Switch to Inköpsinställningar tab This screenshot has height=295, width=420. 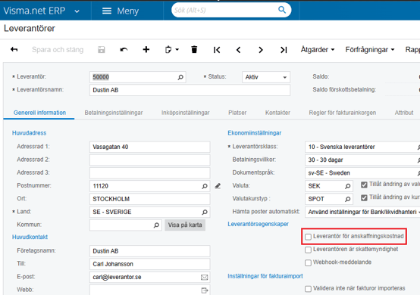[x=185, y=113]
